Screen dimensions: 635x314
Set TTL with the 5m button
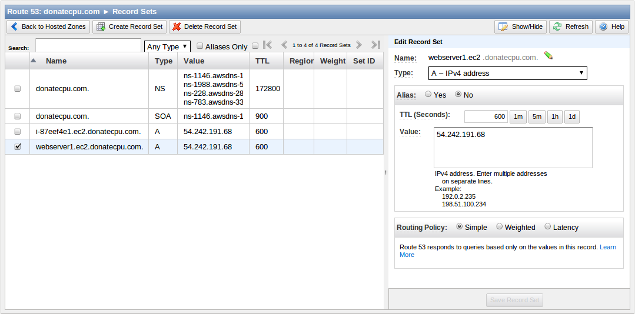click(x=537, y=116)
